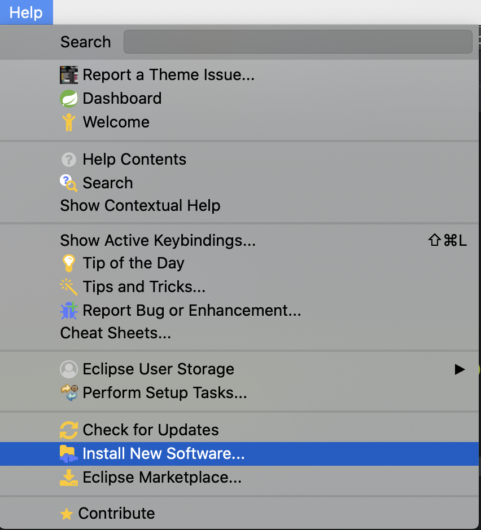The height and width of the screenshot is (530, 481).
Task: Select the Welcome icon
Action: click(68, 122)
